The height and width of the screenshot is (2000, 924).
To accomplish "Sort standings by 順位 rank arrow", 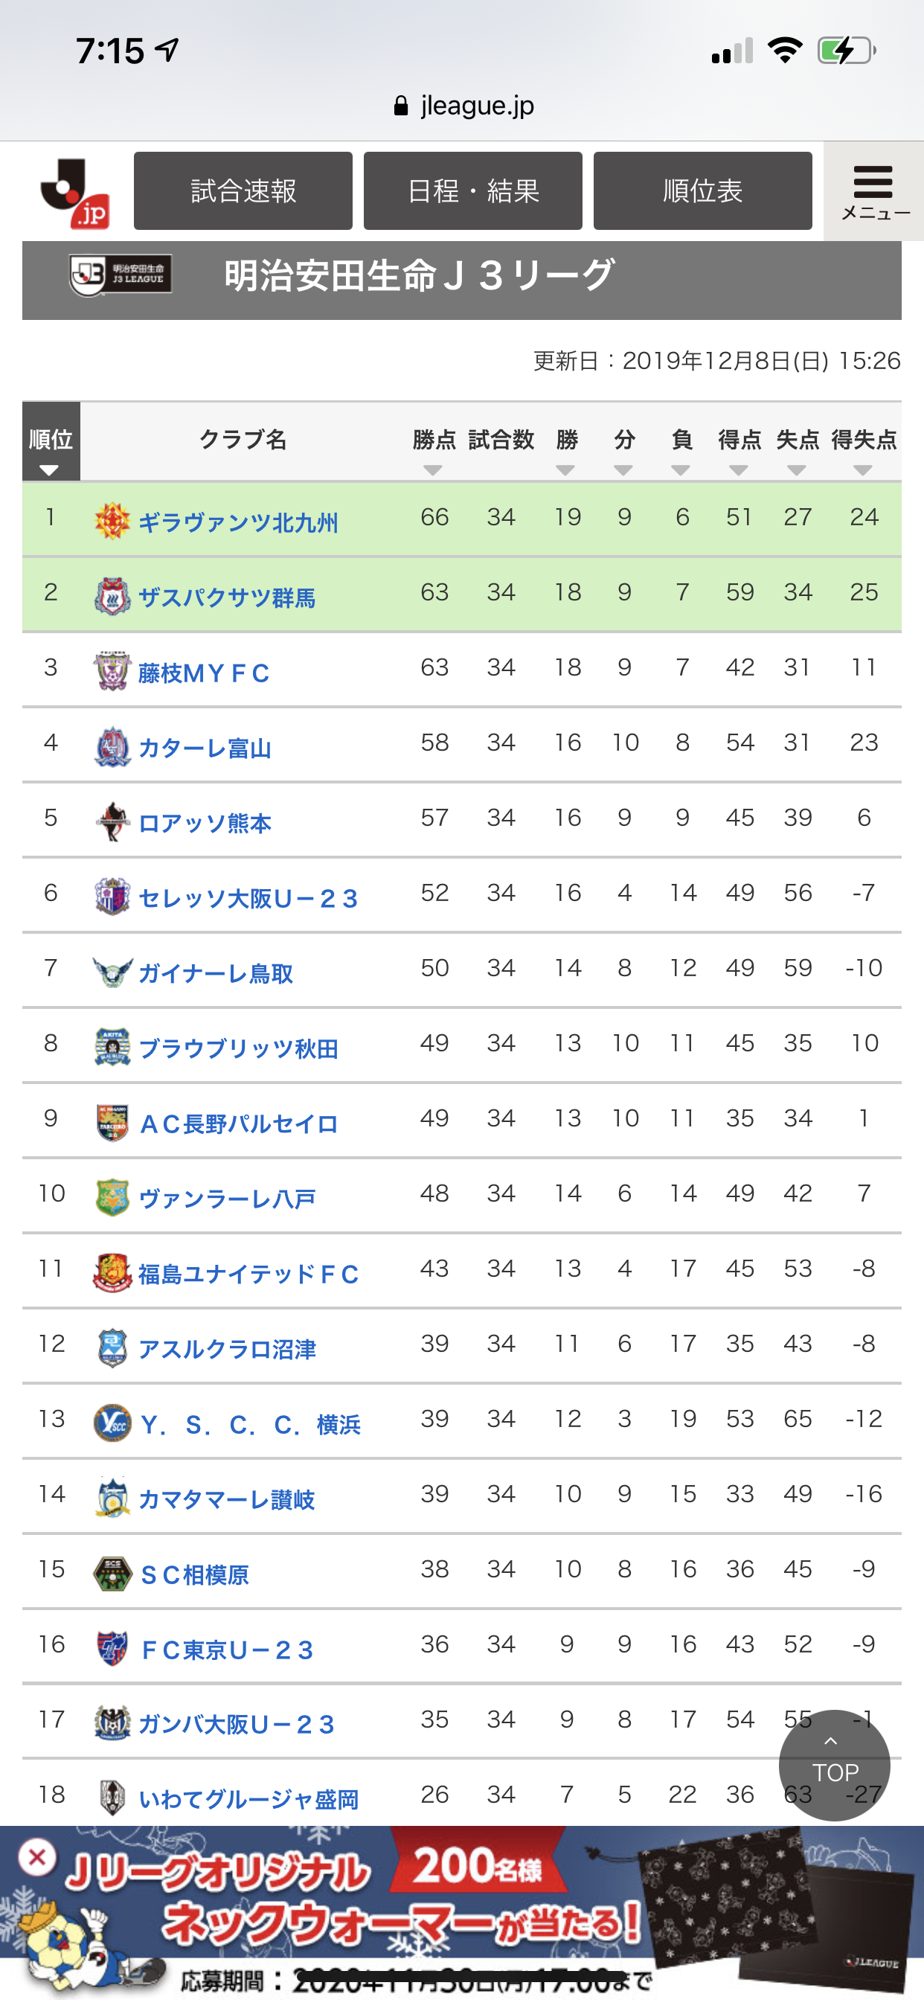I will click(x=50, y=469).
